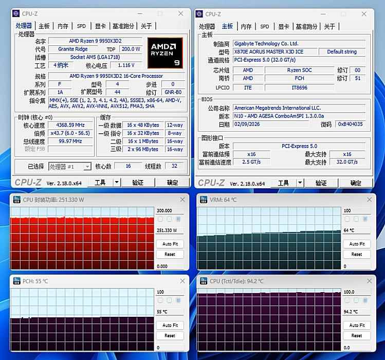The width and height of the screenshot is (385, 360).
Task: Open 基准跑分 tab in right CPU-Z window
Action: click(306, 27)
